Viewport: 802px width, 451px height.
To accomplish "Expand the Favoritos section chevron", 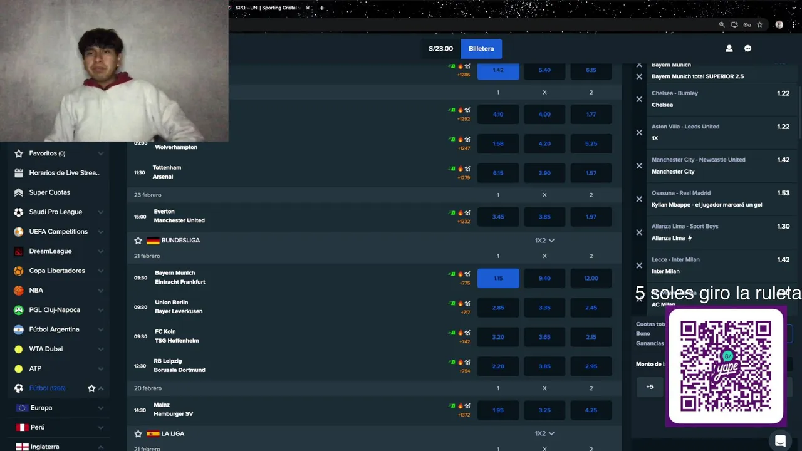I will pos(100,153).
